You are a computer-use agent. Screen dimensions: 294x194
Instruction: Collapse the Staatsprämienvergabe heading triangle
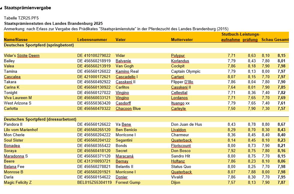tap(1, 8)
